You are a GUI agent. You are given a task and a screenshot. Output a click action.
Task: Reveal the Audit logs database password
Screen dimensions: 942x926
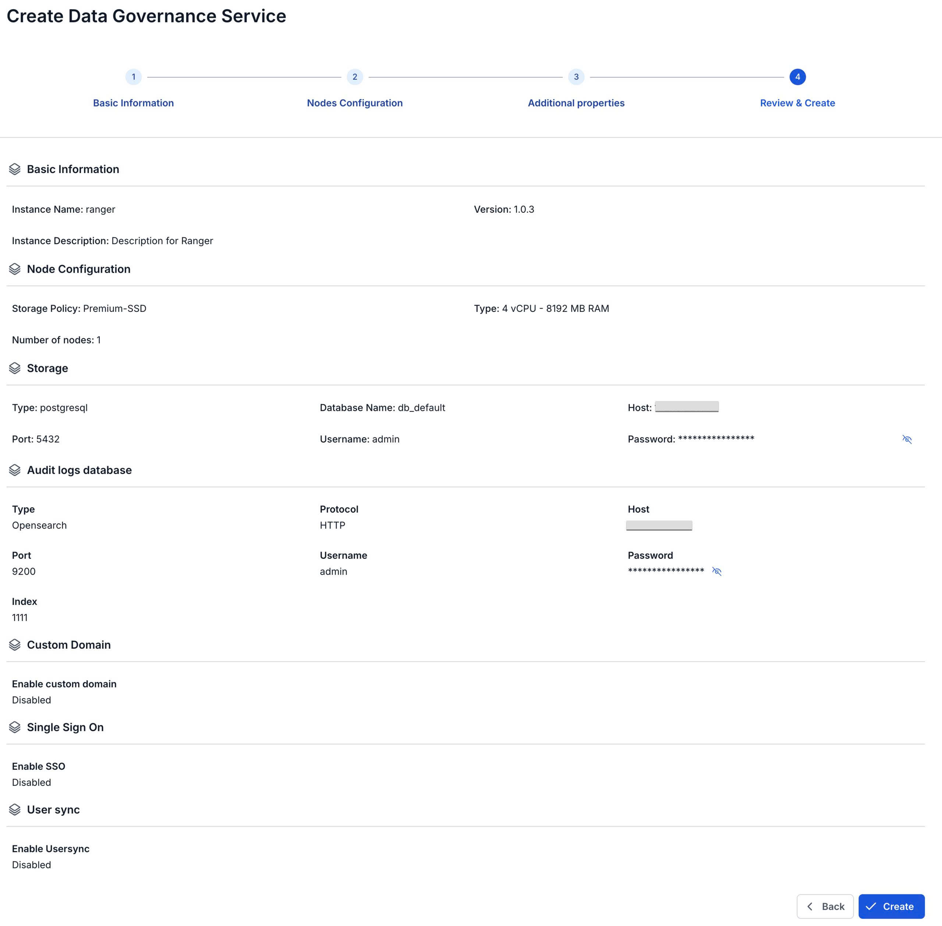coord(716,571)
